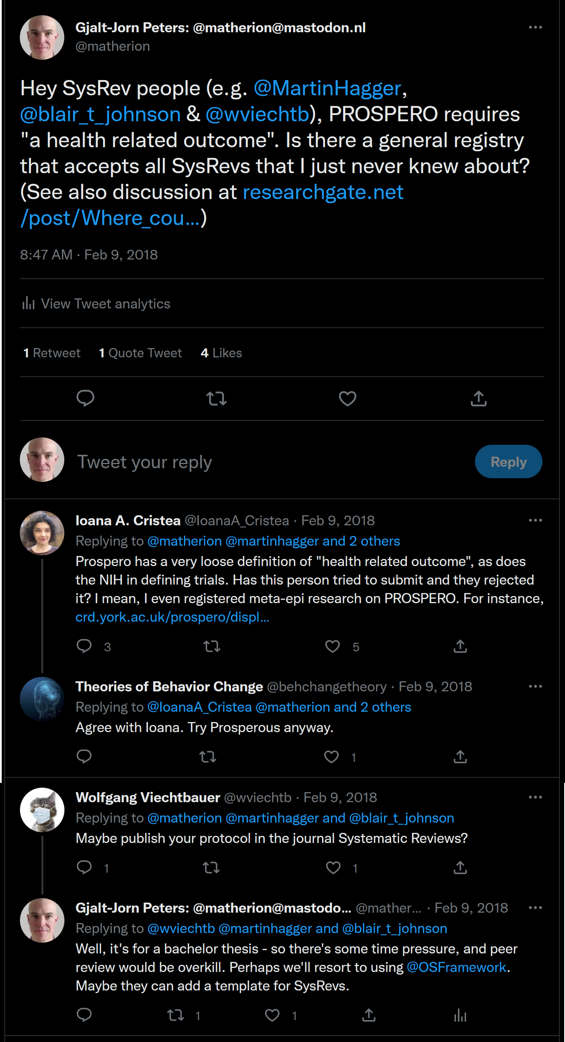Open the more options menu on the main tweet
This screenshot has height=1042, width=565.
pyautogui.click(x=535, y=27)
